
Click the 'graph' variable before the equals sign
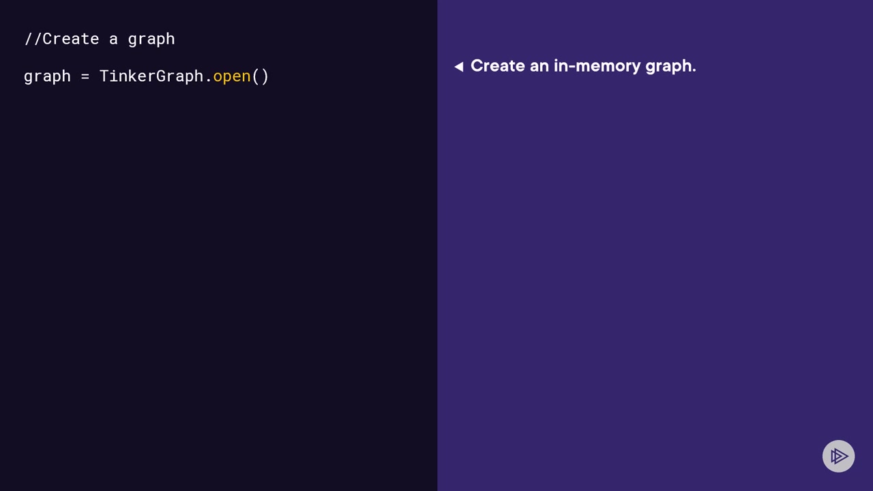(x=47, y=76)
